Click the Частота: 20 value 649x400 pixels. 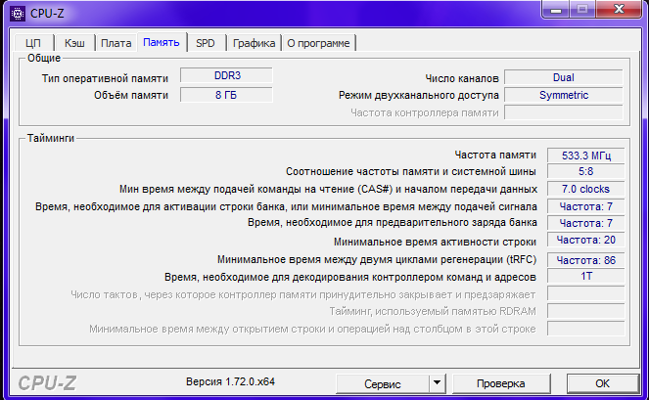point(585,240)
